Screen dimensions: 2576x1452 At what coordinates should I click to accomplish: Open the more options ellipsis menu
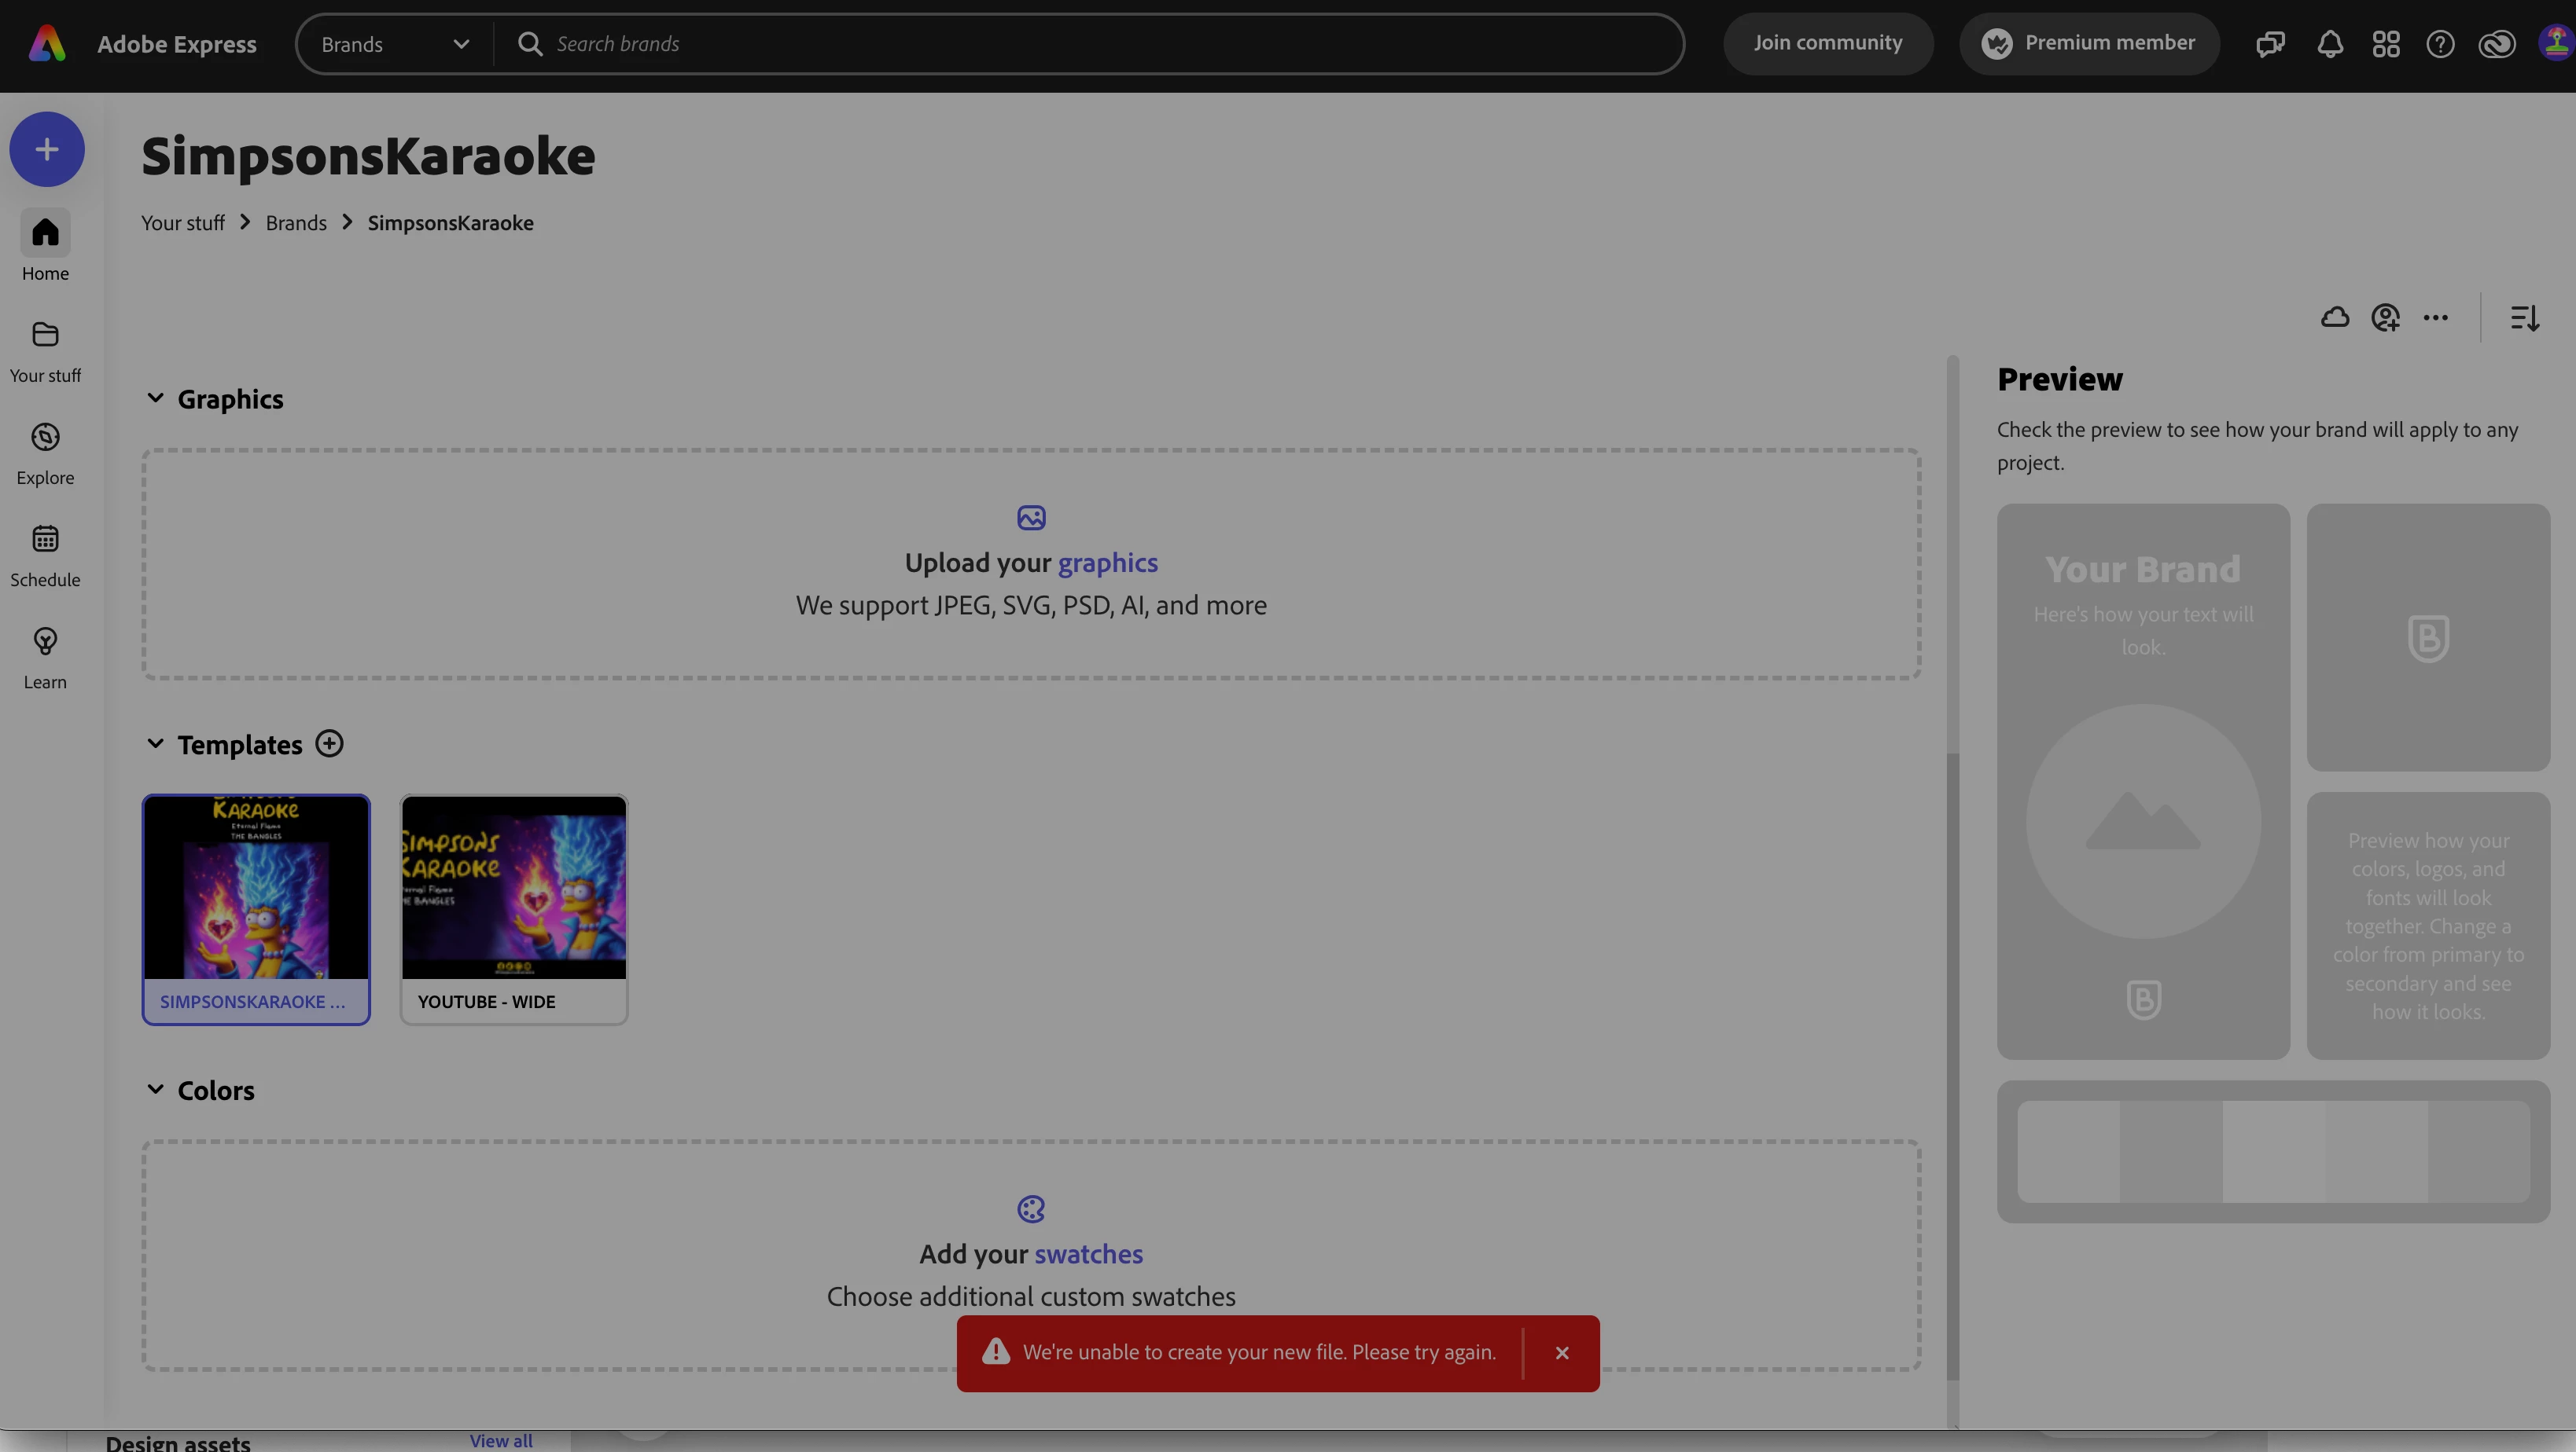point(2436,317)
